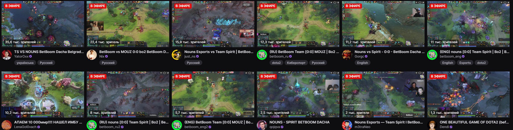Screen dimensions: 513x130
Task: Click Nix streamer avatar icon
Action: 92,55
